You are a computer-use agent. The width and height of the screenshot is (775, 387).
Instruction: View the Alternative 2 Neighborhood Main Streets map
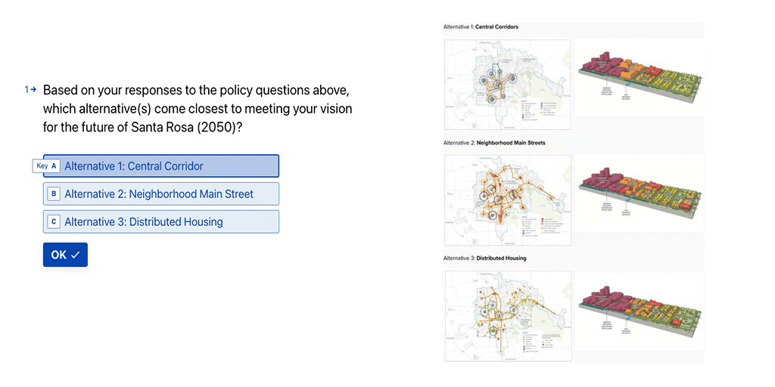(508, 200)
